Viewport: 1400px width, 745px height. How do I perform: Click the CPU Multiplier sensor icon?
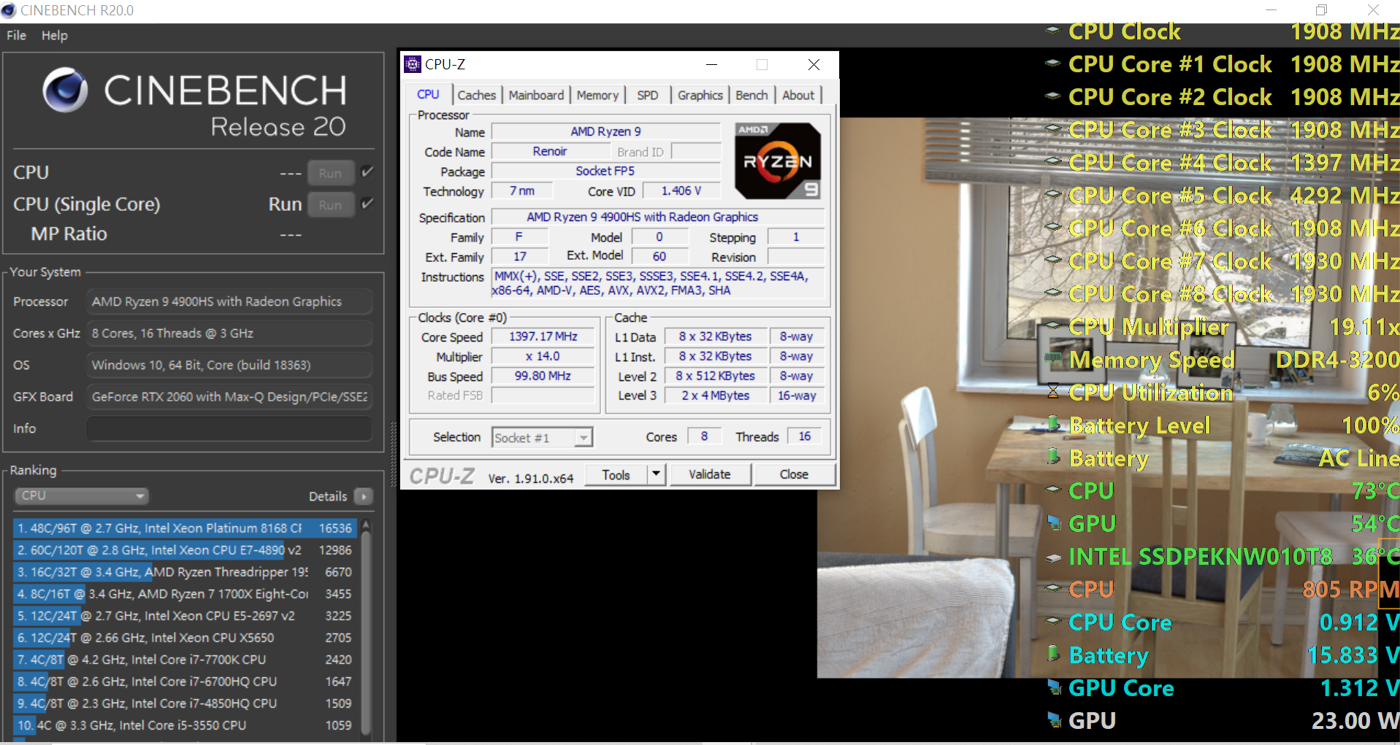1052,325
